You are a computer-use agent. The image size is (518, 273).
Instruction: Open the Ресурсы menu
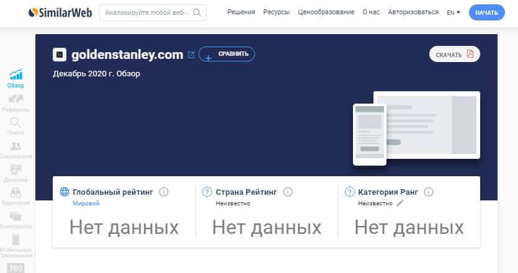click(277, 12)
